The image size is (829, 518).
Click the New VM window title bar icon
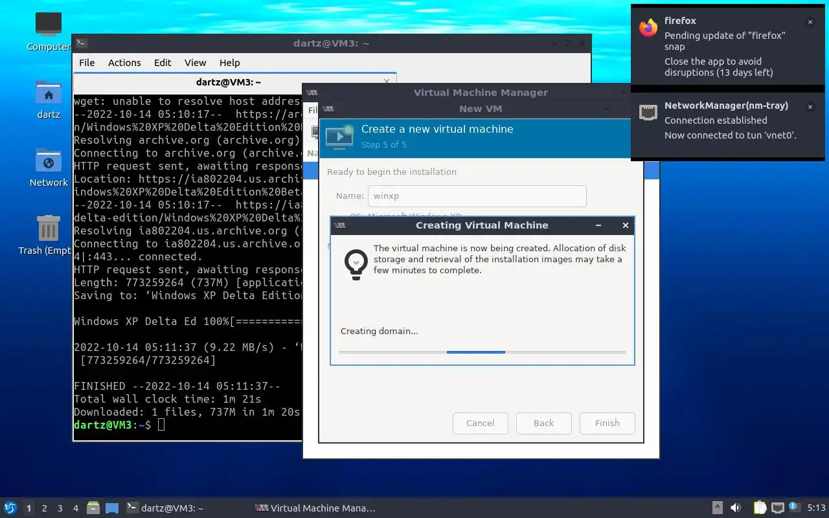pyautogui.click(x=328, y=109)
